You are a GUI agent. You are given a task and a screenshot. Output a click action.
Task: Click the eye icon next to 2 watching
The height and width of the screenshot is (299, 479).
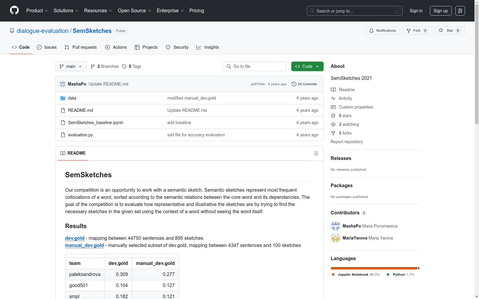pos(333,124)
